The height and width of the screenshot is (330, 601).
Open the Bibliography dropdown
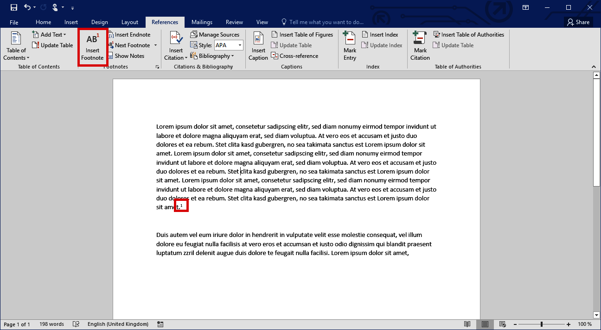click(x=213, y=56)
